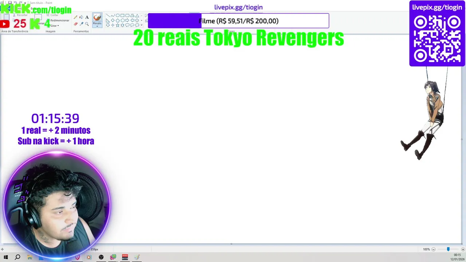Open the Quick Access Toolbar customize dropdown
Screen dimensions: 466x262
(25, 3)
